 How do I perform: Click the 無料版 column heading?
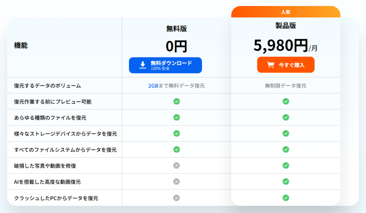[x=176, y=29]
